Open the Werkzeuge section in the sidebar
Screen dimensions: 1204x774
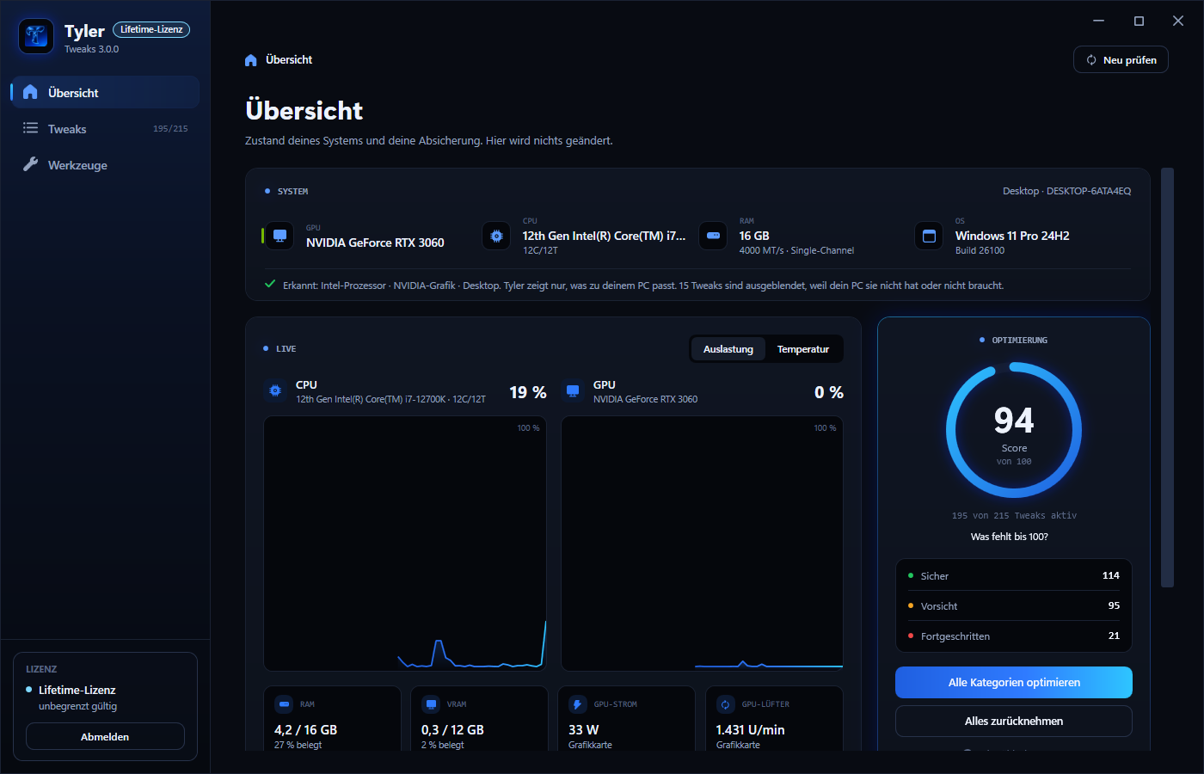tap(105, 165)
